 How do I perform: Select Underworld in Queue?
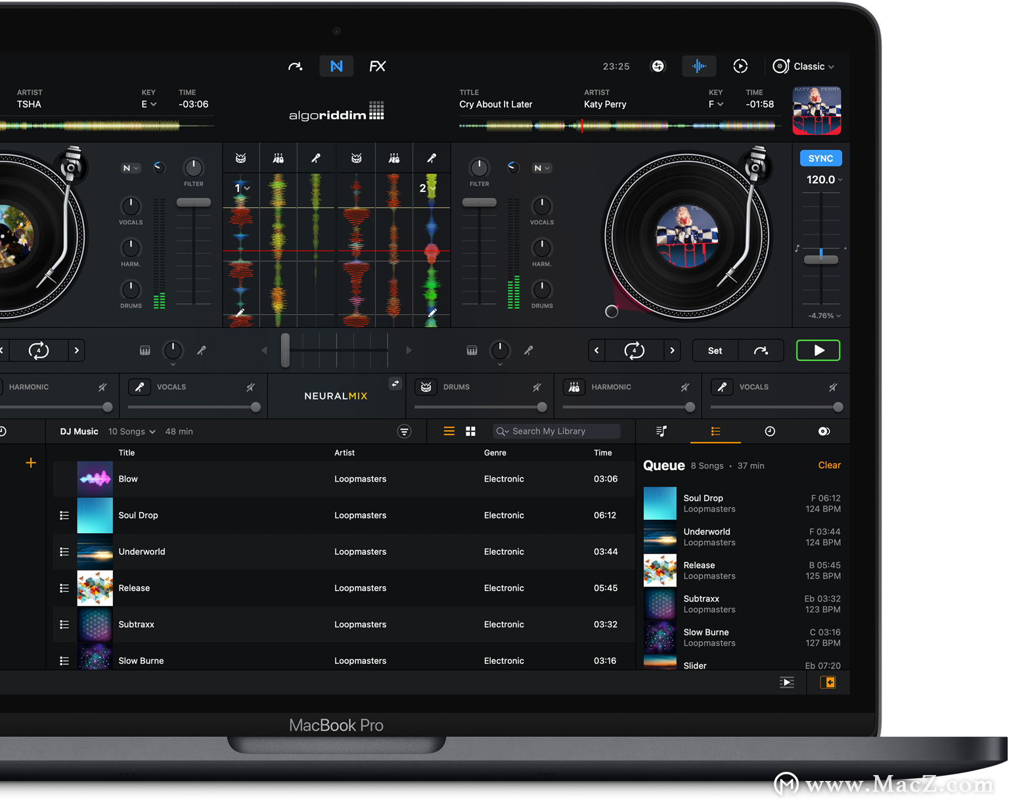[x=742, y=536]
